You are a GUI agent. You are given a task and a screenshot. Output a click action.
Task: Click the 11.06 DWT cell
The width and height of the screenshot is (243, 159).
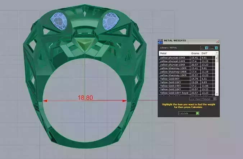(207, 86)
